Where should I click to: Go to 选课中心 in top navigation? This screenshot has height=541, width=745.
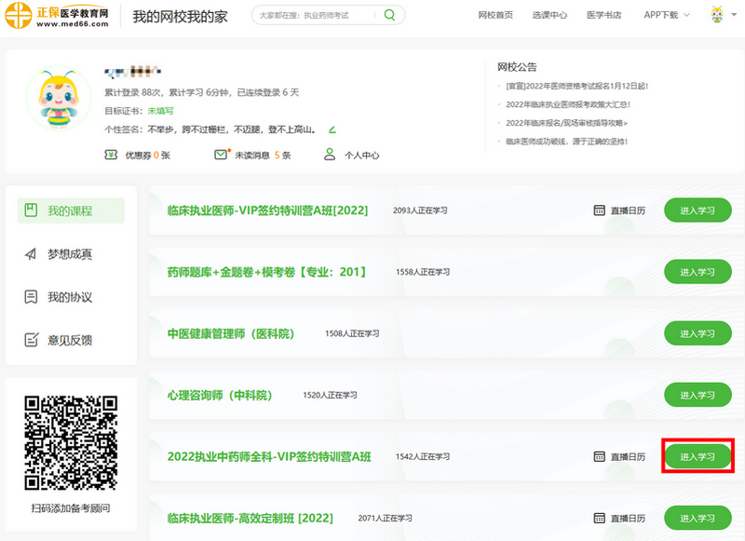point(549,15)
